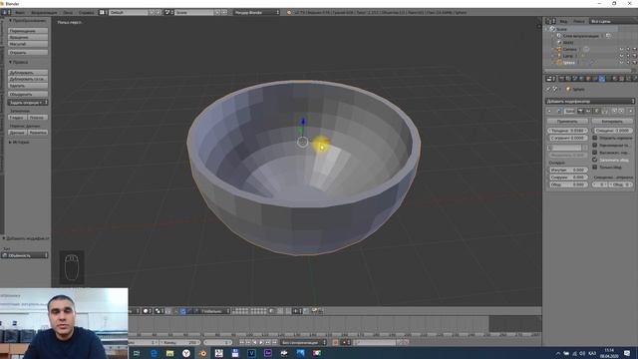Screen dimensions: 638x359
Task: Move Solidify modifier up in stack
Action: [x=614, y=111]
